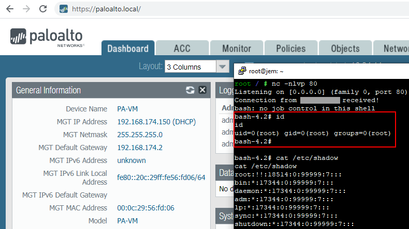The image size is (409, 229).
Task: Close the General Information widget
Action: (x=202, y=90)
